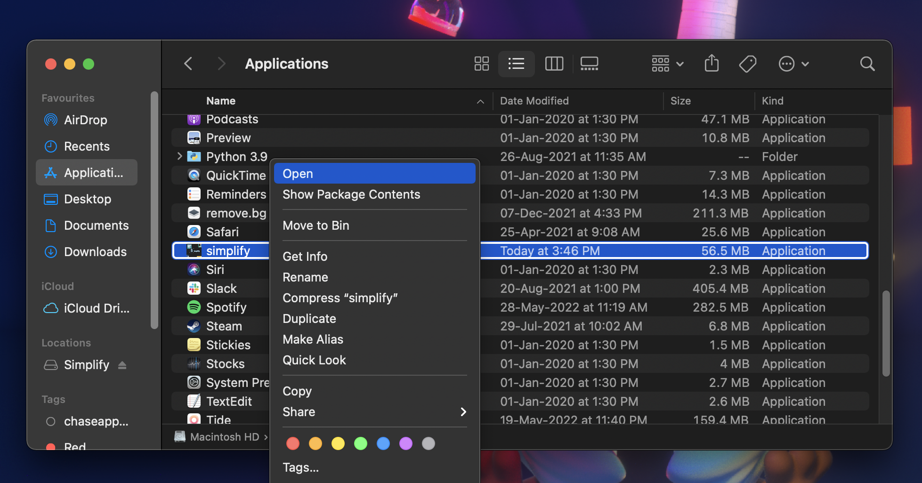Open Downloads in the sidebar
The width and height of the screenshot is (922, 483).
(x=95, y=252)
